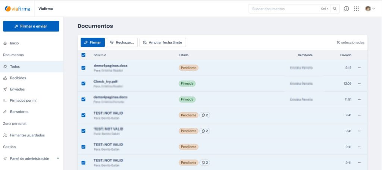Click the Solicitud column header
The width and height of the screenshot is (382, 170).
(100, 55)
